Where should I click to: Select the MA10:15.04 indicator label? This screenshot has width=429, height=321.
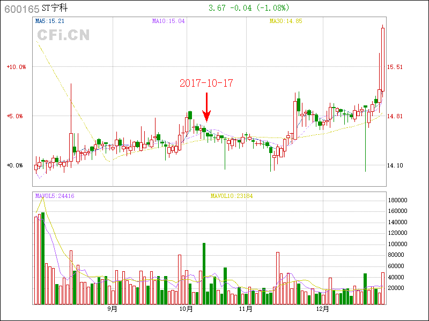[168, 21]
